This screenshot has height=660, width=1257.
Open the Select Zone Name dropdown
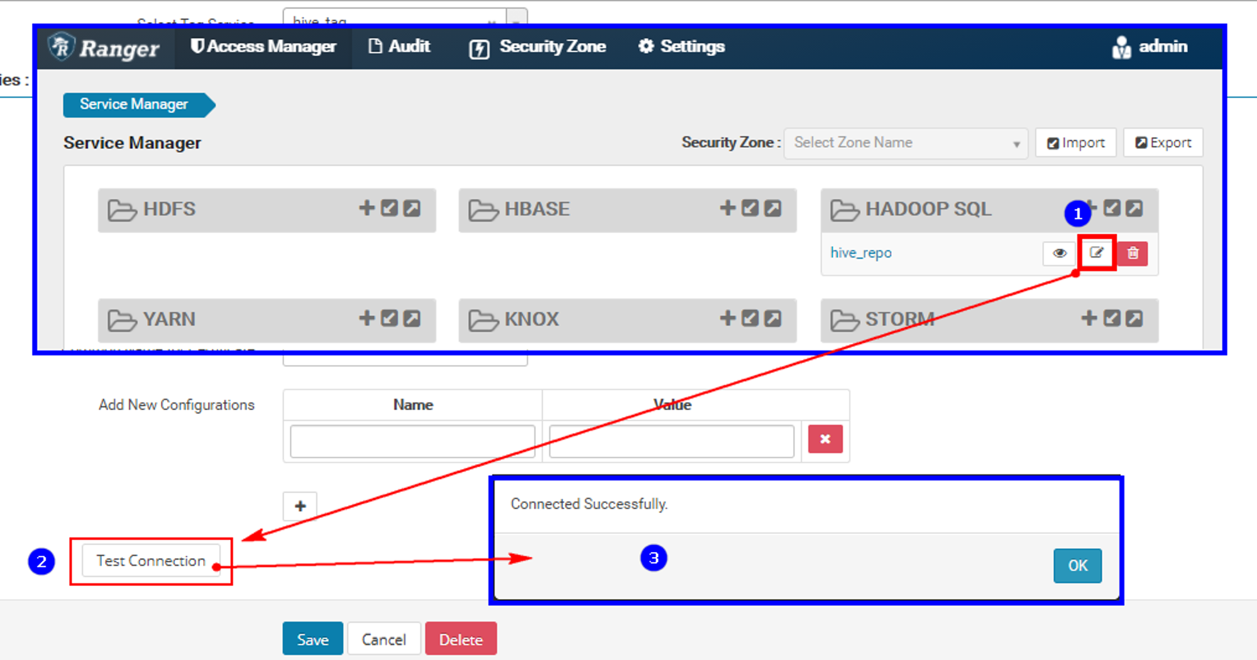click(x=906, y=143)
